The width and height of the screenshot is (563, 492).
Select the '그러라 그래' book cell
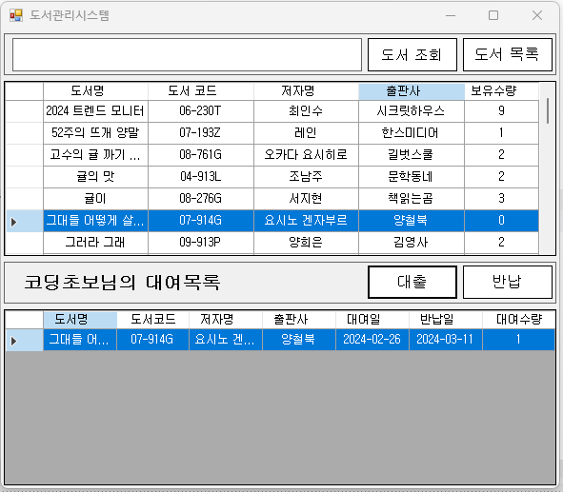coord(95,243)
